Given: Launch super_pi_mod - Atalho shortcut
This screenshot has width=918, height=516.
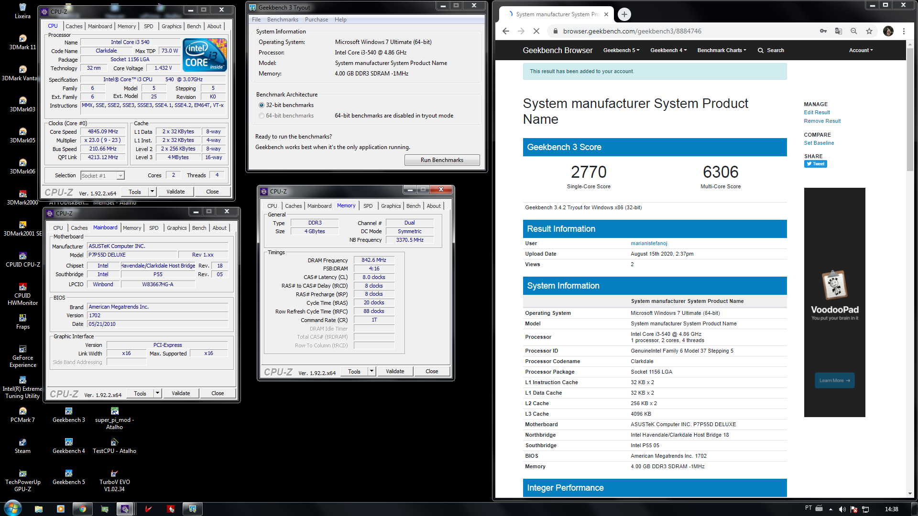Looking at the screenshot, I should (114, 418).
